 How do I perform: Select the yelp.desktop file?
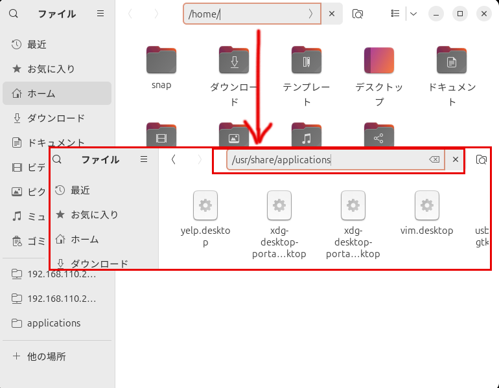[205, 206]
